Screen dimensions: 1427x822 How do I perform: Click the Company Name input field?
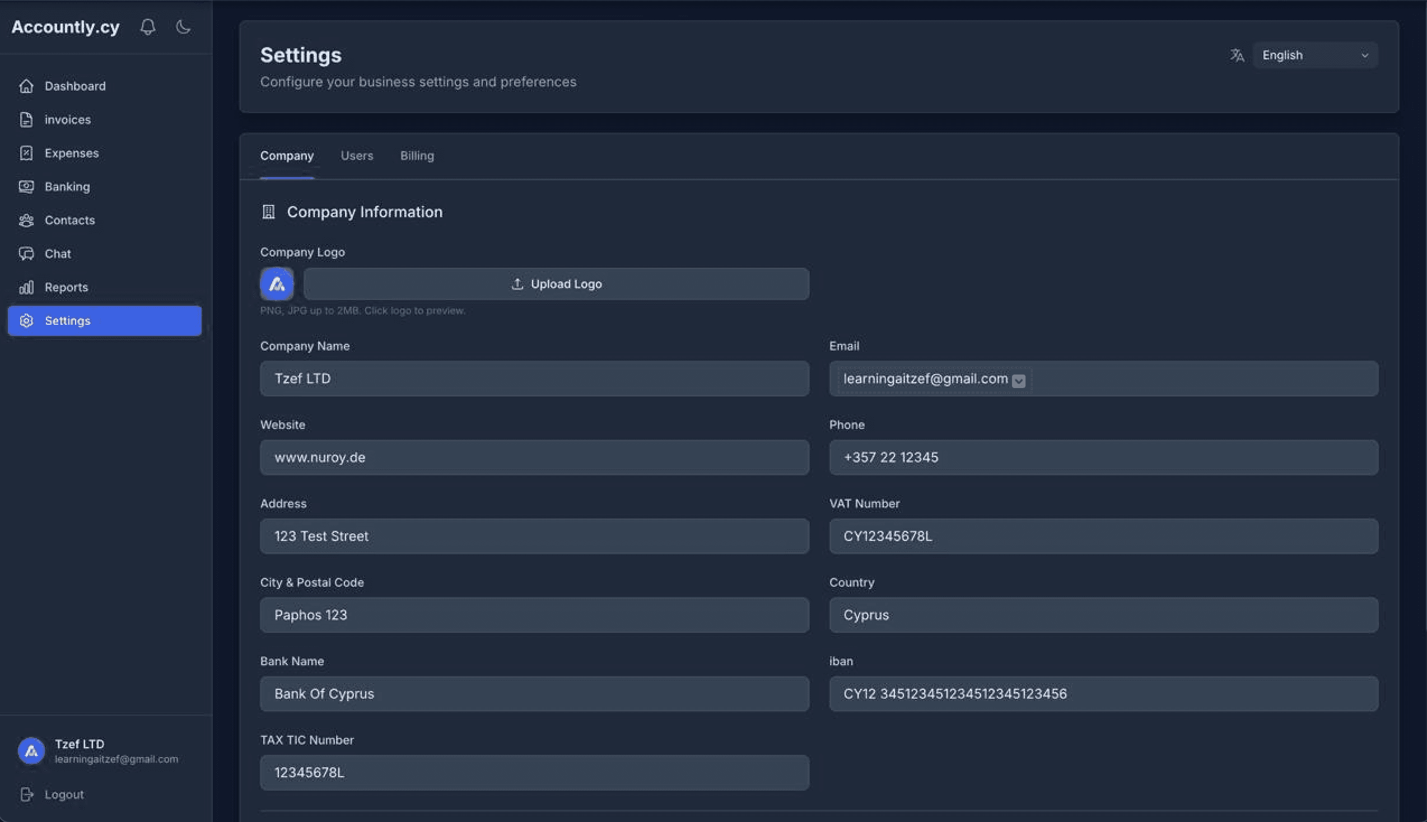coord(534,379)
